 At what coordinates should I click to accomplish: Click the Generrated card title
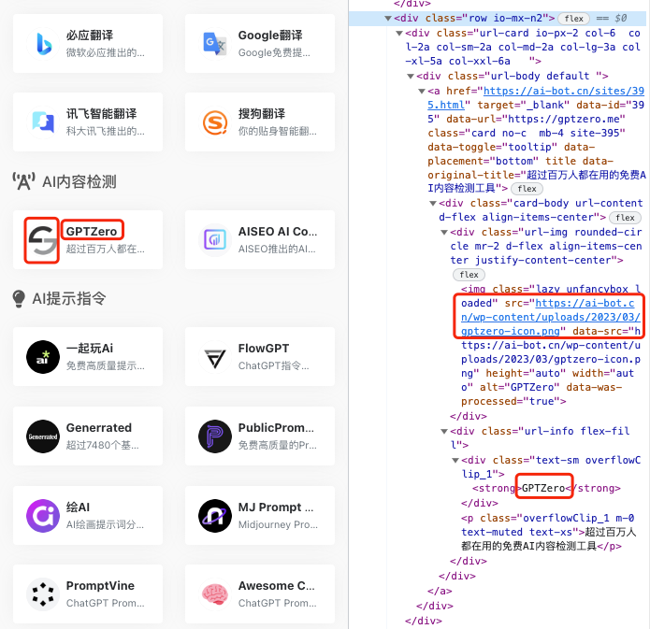click(x=98, y=428)
